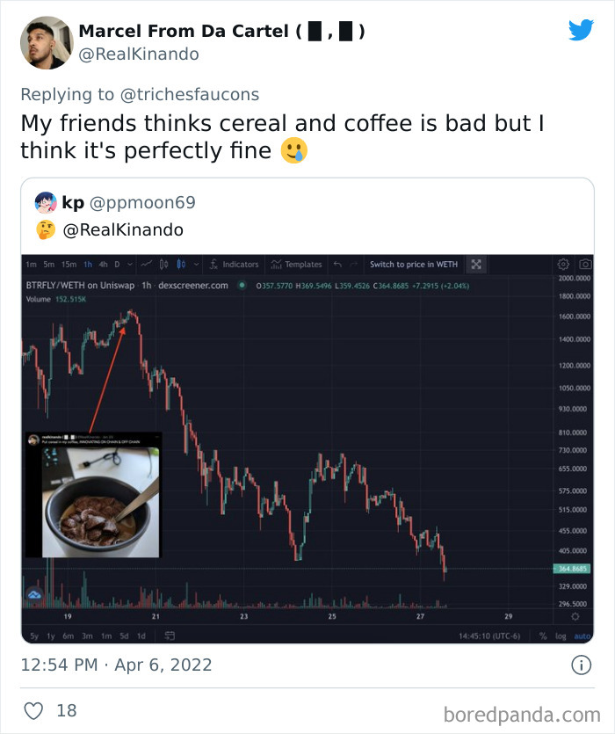Open the tweet info icon
Viewport: 615px width, 734px height.
tap(581, 665)
